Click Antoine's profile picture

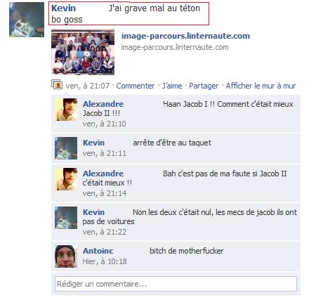(66, 256)
